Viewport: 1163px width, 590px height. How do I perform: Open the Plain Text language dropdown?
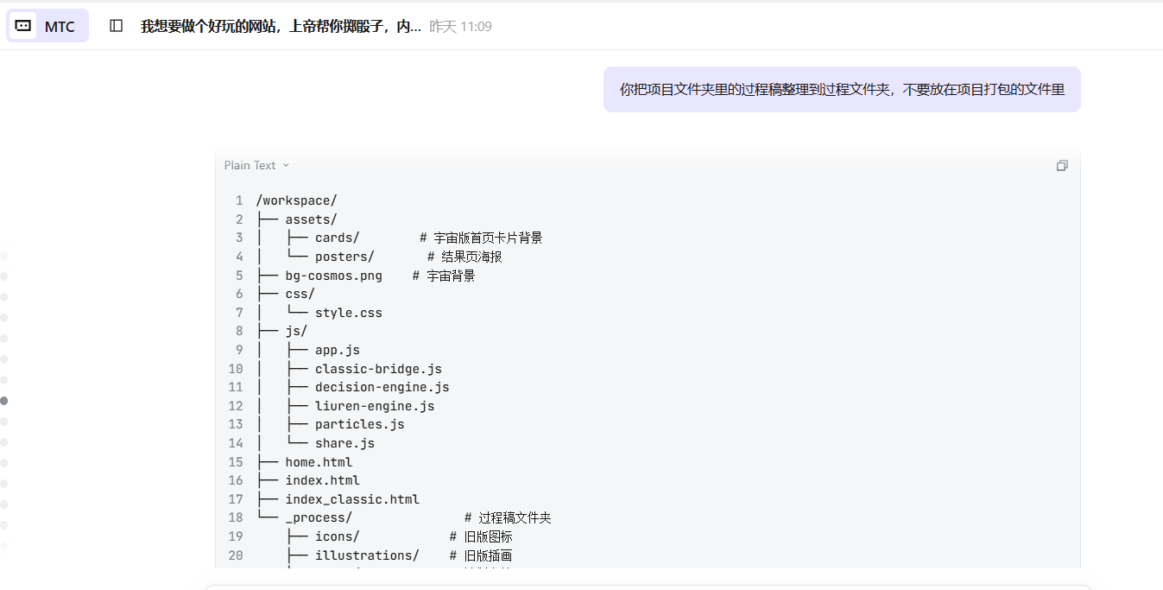pyautogui.click(x=256, y=166)
